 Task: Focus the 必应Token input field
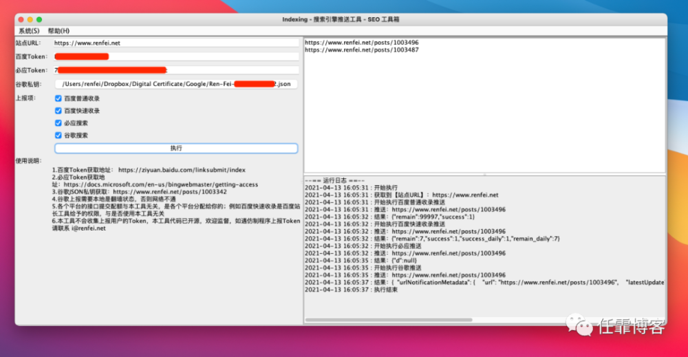click(x=176, y=70)
